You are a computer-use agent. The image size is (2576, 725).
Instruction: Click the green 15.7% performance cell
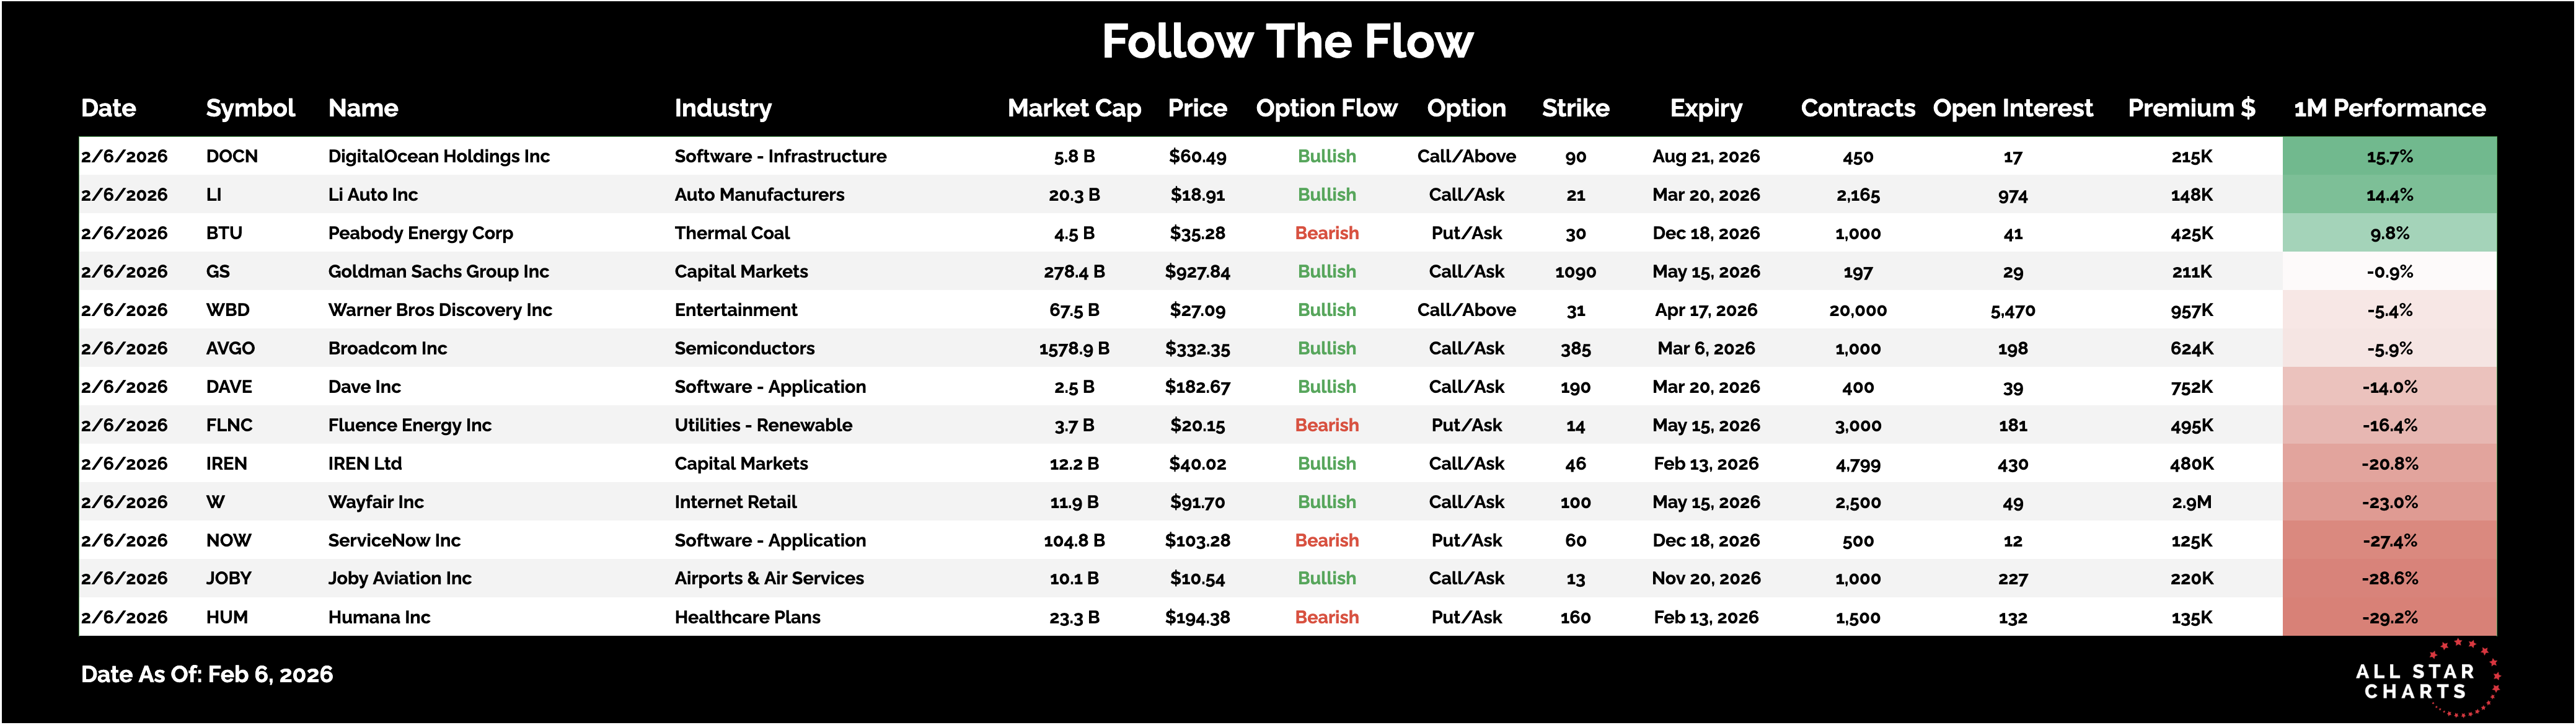pos(2389,156)
